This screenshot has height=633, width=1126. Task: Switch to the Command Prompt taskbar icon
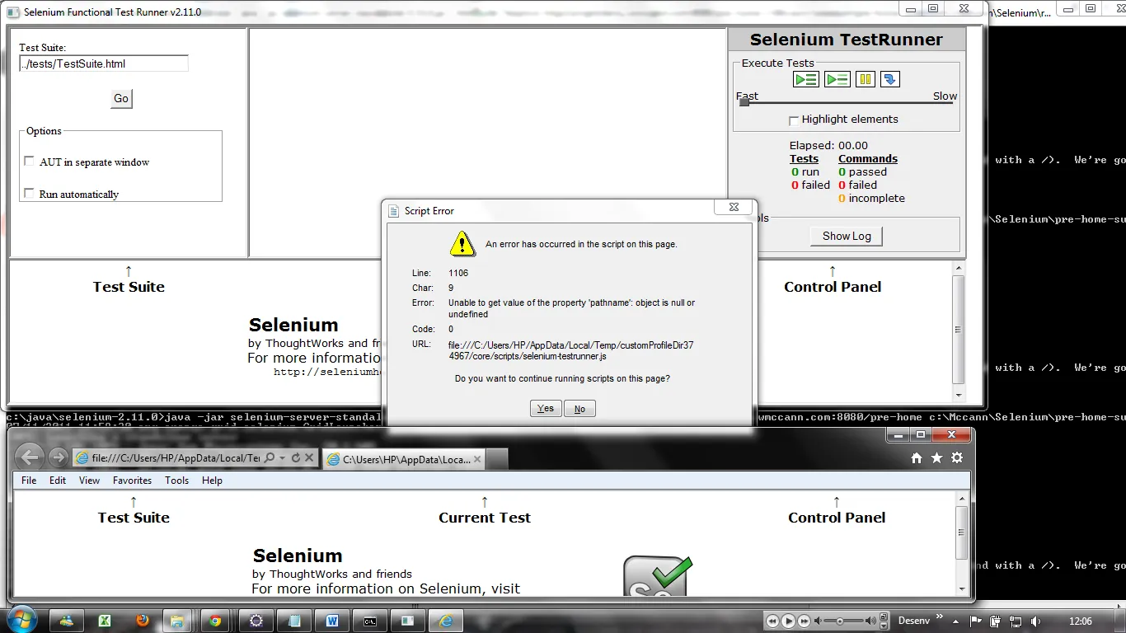(371, 621)
